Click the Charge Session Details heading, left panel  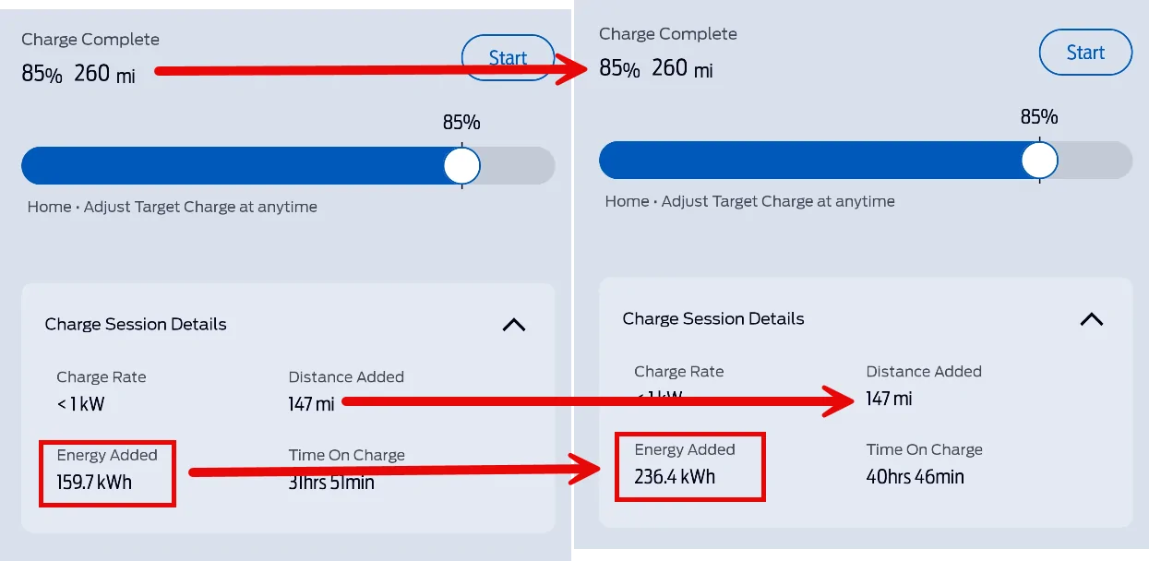click(x=136, y=325)
